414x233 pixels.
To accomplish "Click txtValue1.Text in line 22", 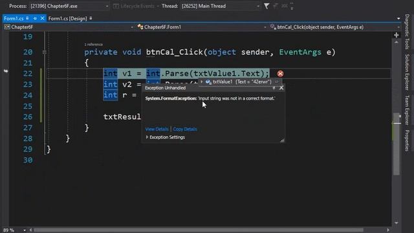I will click(227, 73).
